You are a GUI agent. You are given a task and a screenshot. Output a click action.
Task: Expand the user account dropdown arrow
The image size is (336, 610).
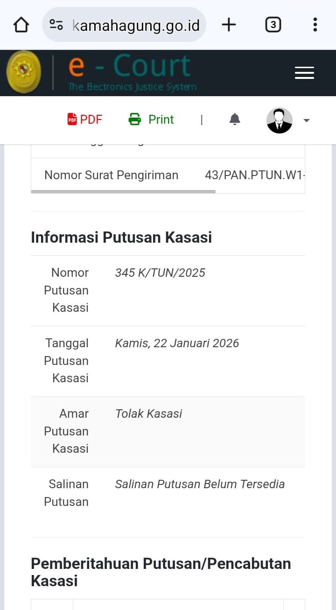coord(307,120)
